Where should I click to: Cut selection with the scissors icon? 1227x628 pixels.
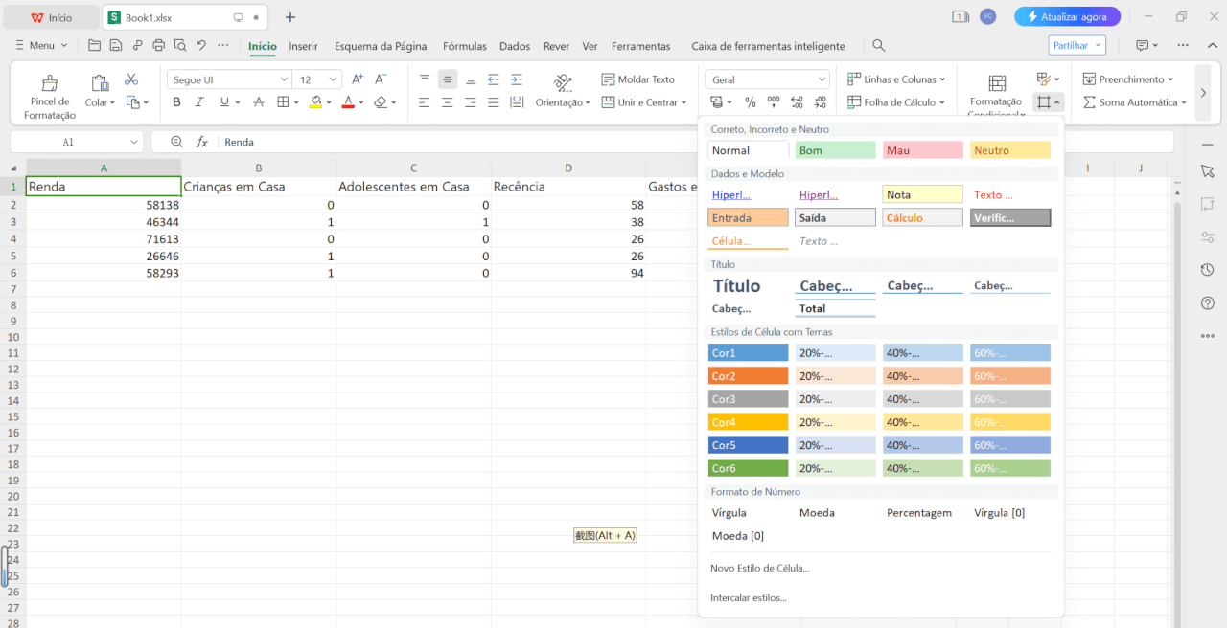(131, 79)
